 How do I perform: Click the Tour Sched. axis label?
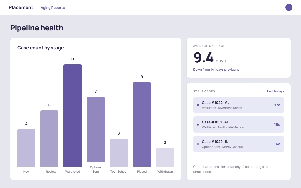pos(119,172)
